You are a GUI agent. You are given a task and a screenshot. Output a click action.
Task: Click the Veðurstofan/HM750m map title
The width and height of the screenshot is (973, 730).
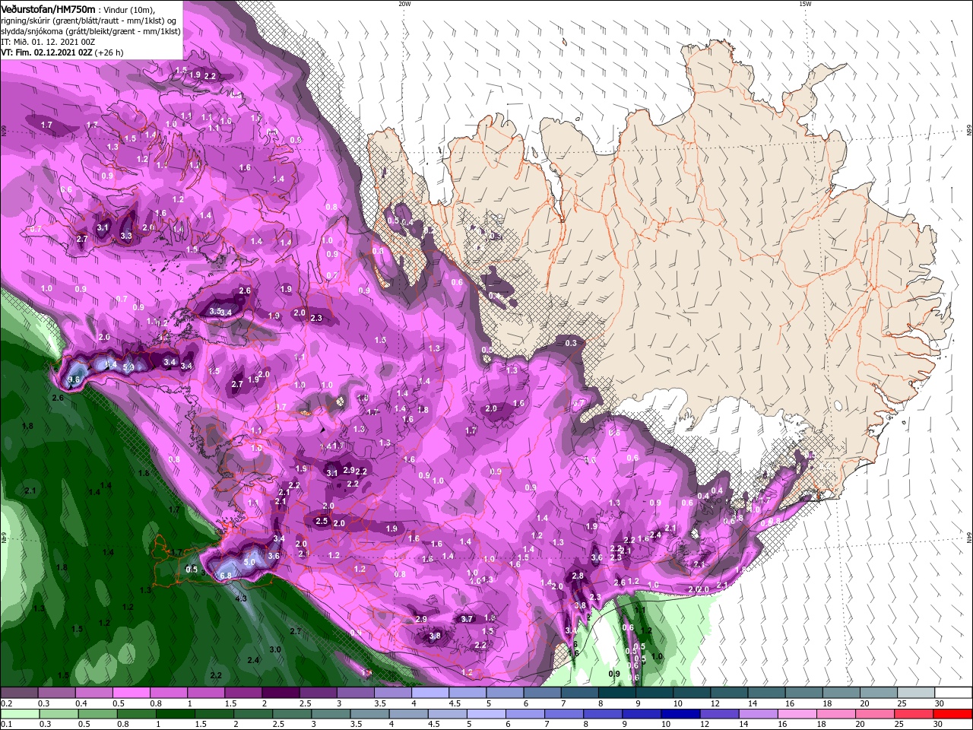click(48, 8)
